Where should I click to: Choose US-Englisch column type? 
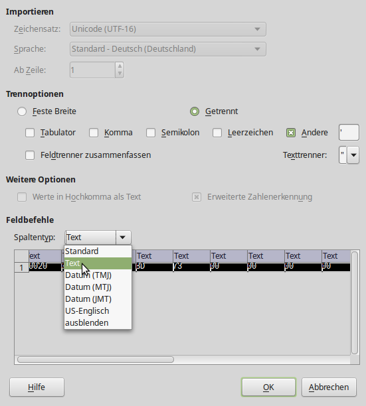(x=98, y=311)
